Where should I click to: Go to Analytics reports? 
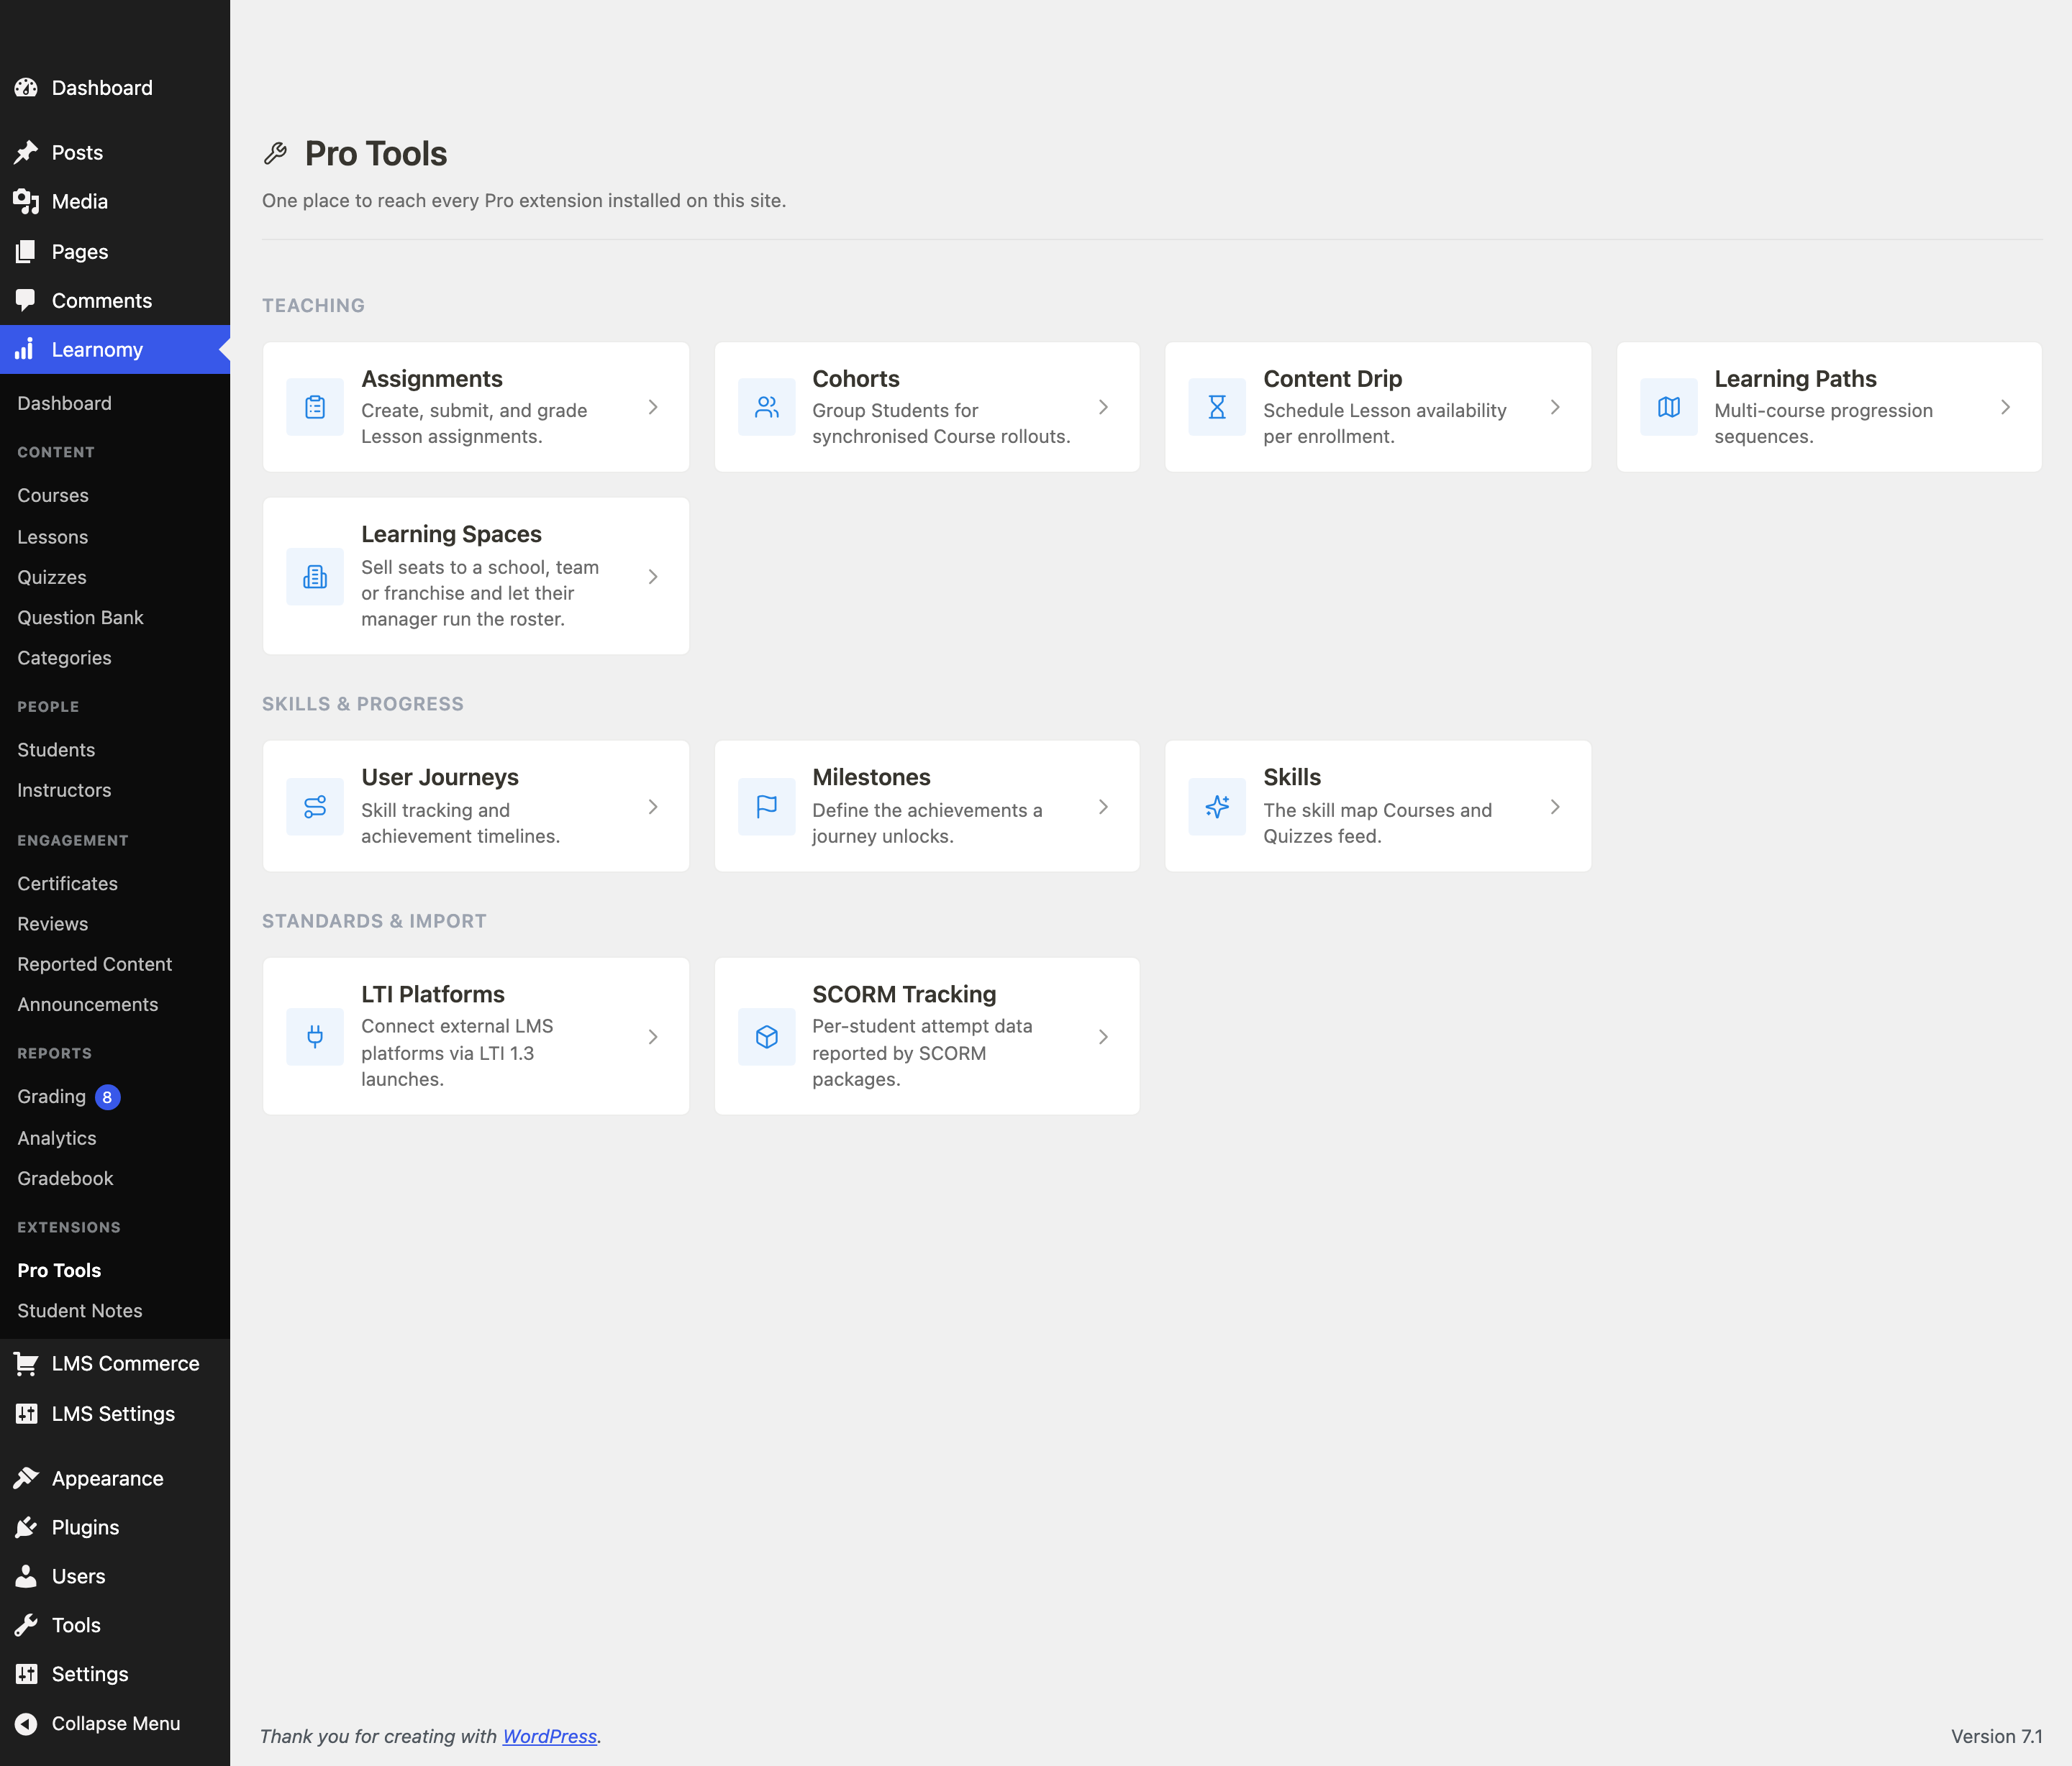click(x=57, y=1138)
